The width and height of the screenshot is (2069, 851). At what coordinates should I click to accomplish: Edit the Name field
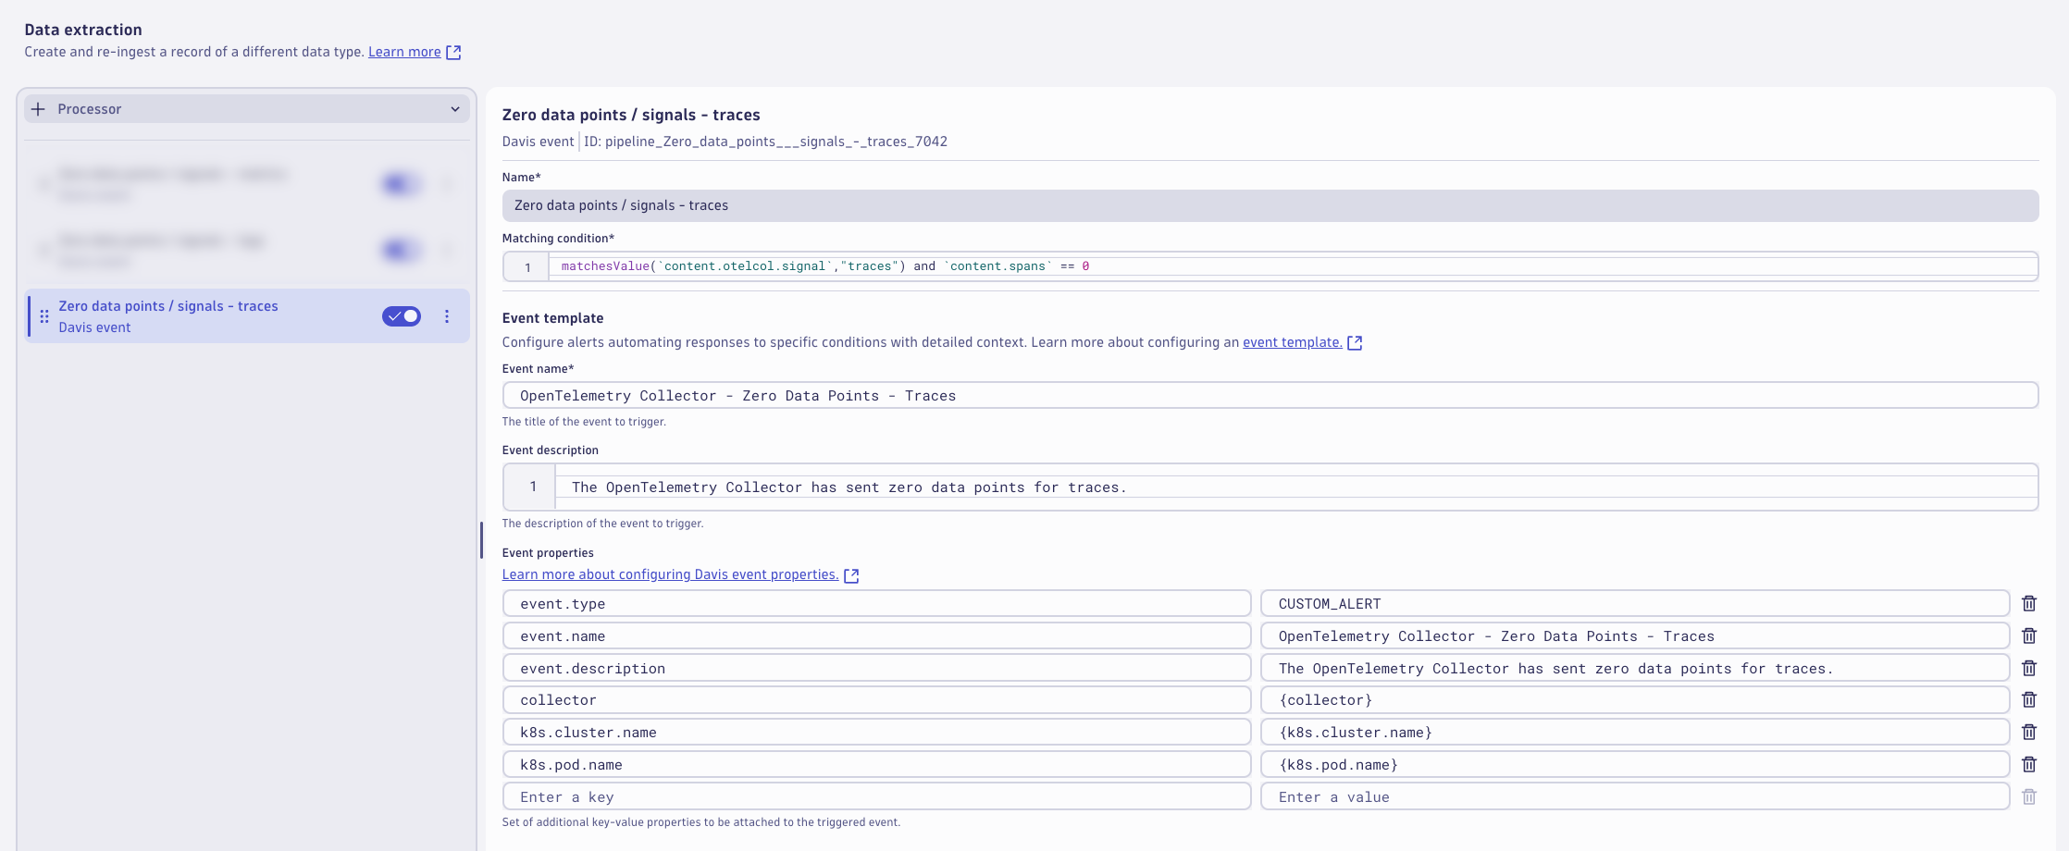[1270, 205]
